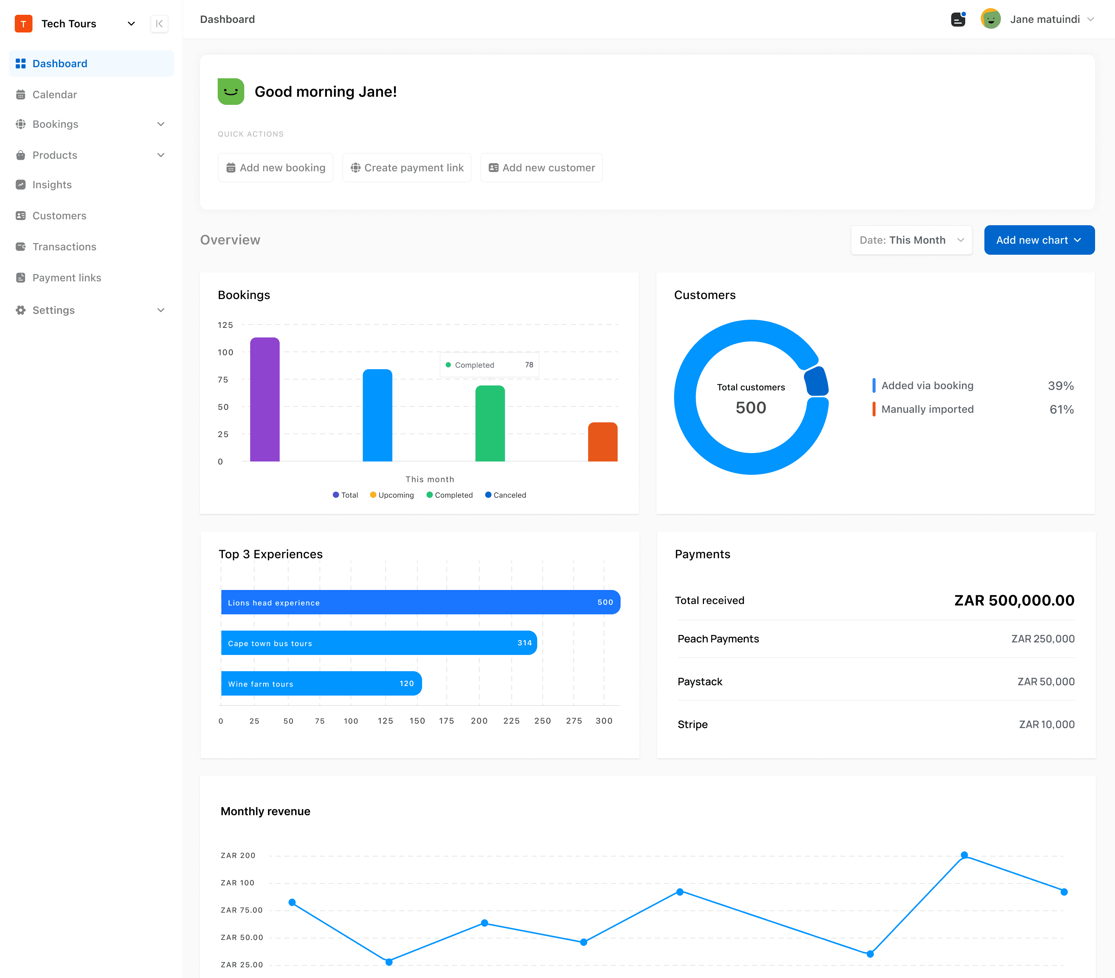
Task: Click the Insights chart icon
Action: click(x=20, y=185)
